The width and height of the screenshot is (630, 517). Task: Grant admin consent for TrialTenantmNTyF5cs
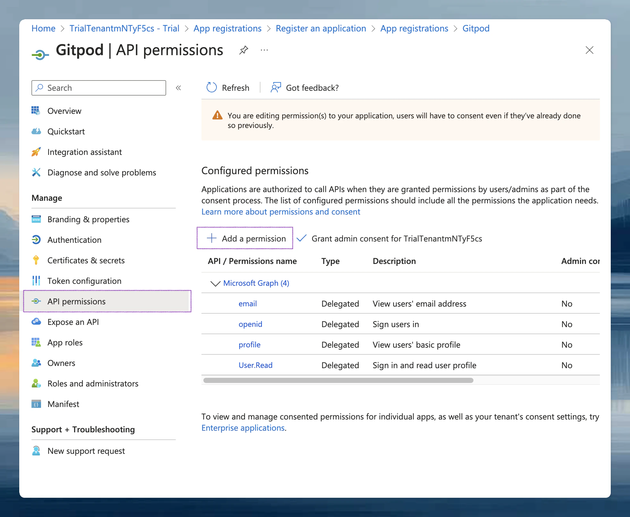396,239
